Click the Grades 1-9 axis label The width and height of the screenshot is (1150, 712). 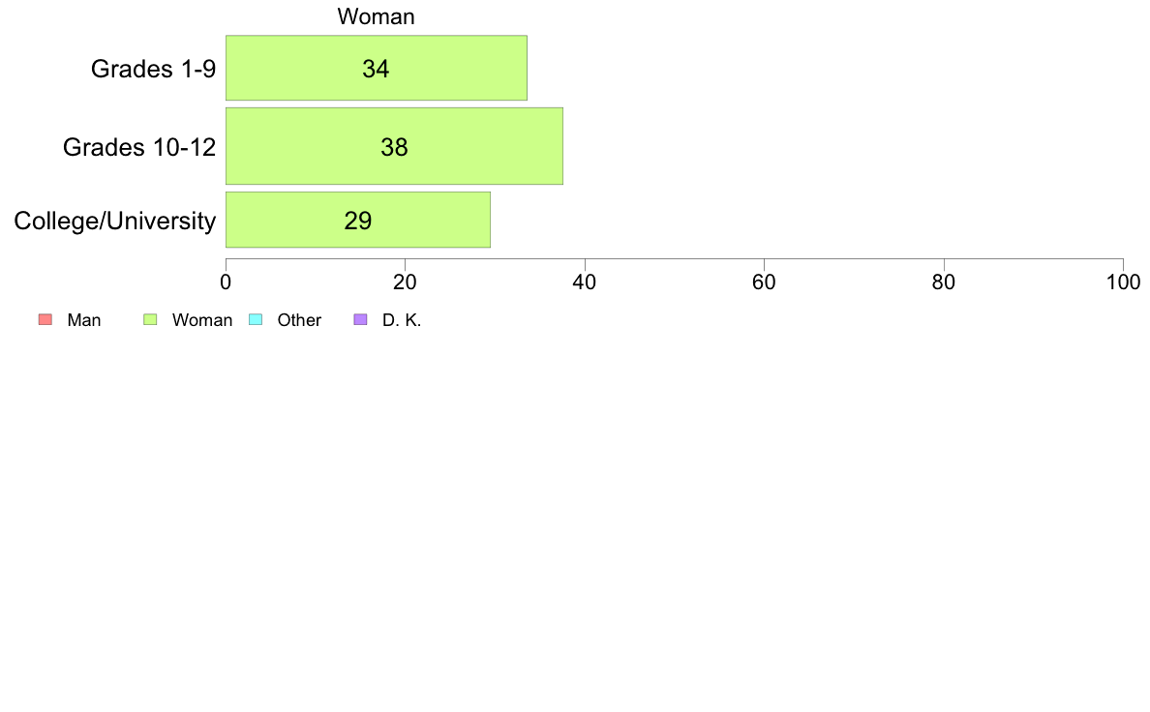[153, 68]
